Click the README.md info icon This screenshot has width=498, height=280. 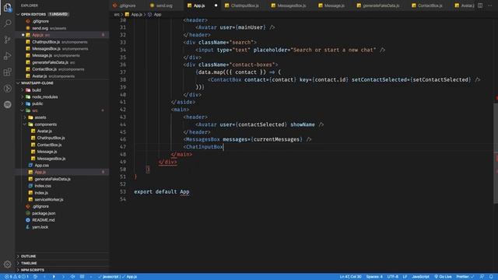pos(28,220)
